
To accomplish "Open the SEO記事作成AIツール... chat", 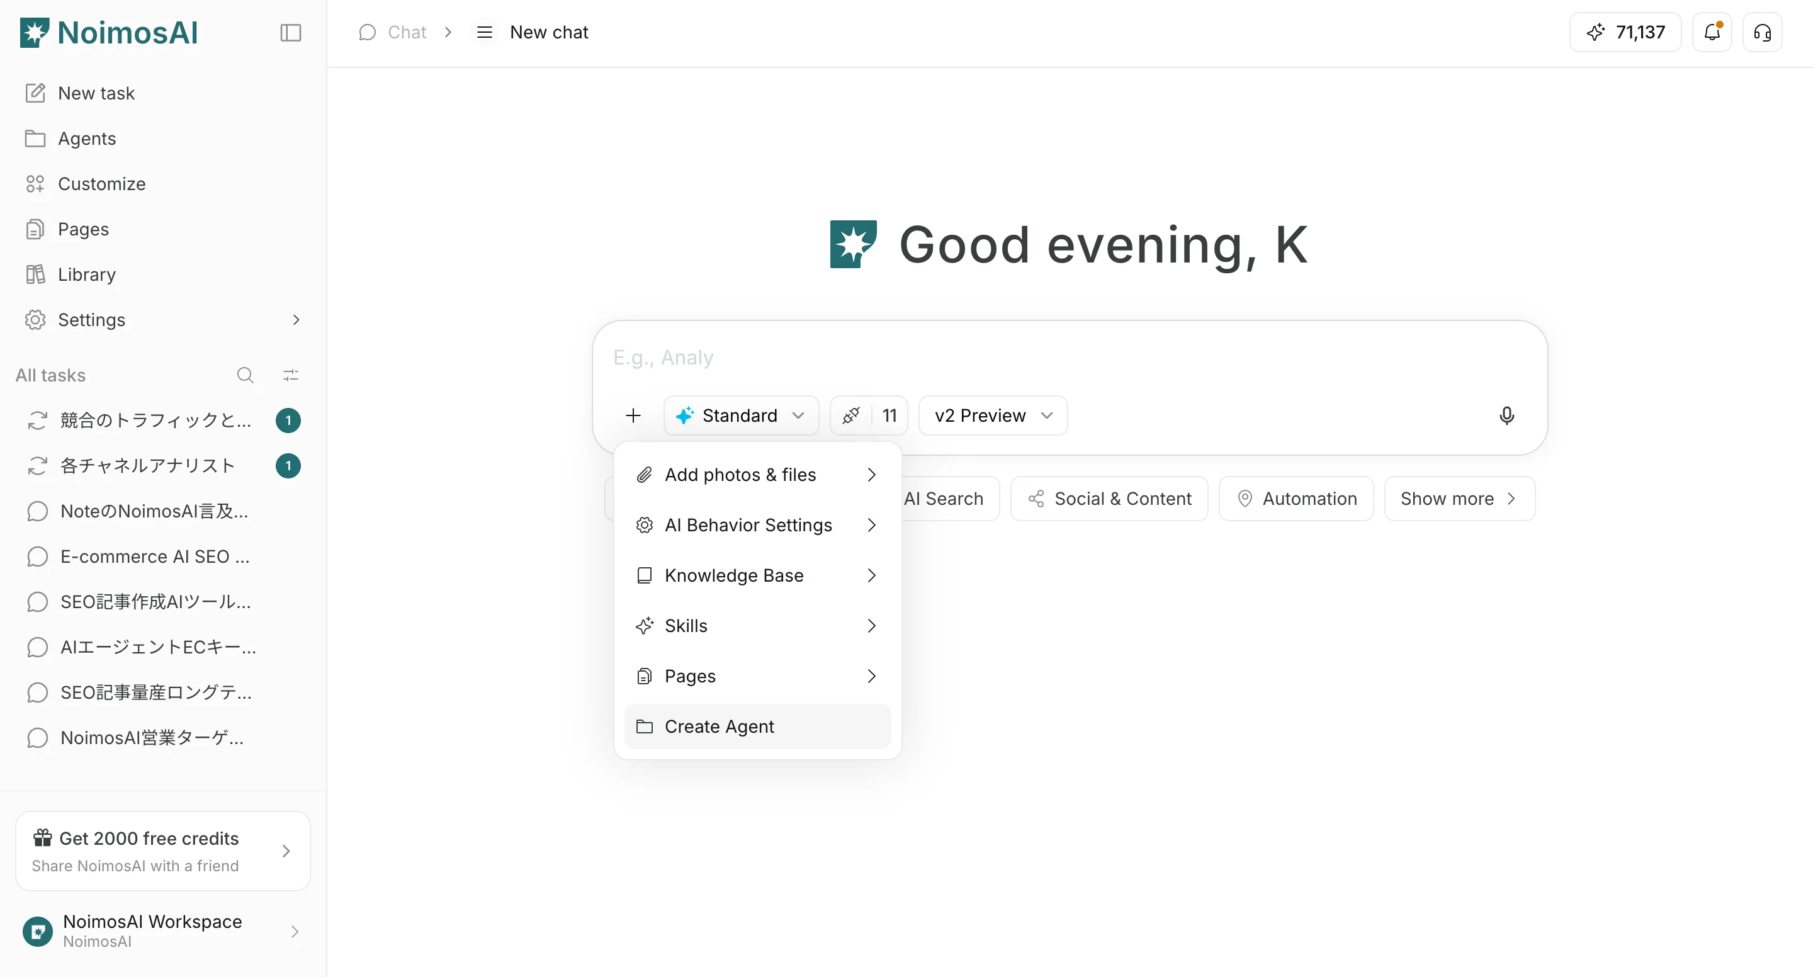I will 163,602.
